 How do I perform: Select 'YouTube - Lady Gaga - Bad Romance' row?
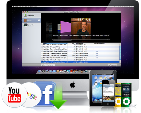80,51
